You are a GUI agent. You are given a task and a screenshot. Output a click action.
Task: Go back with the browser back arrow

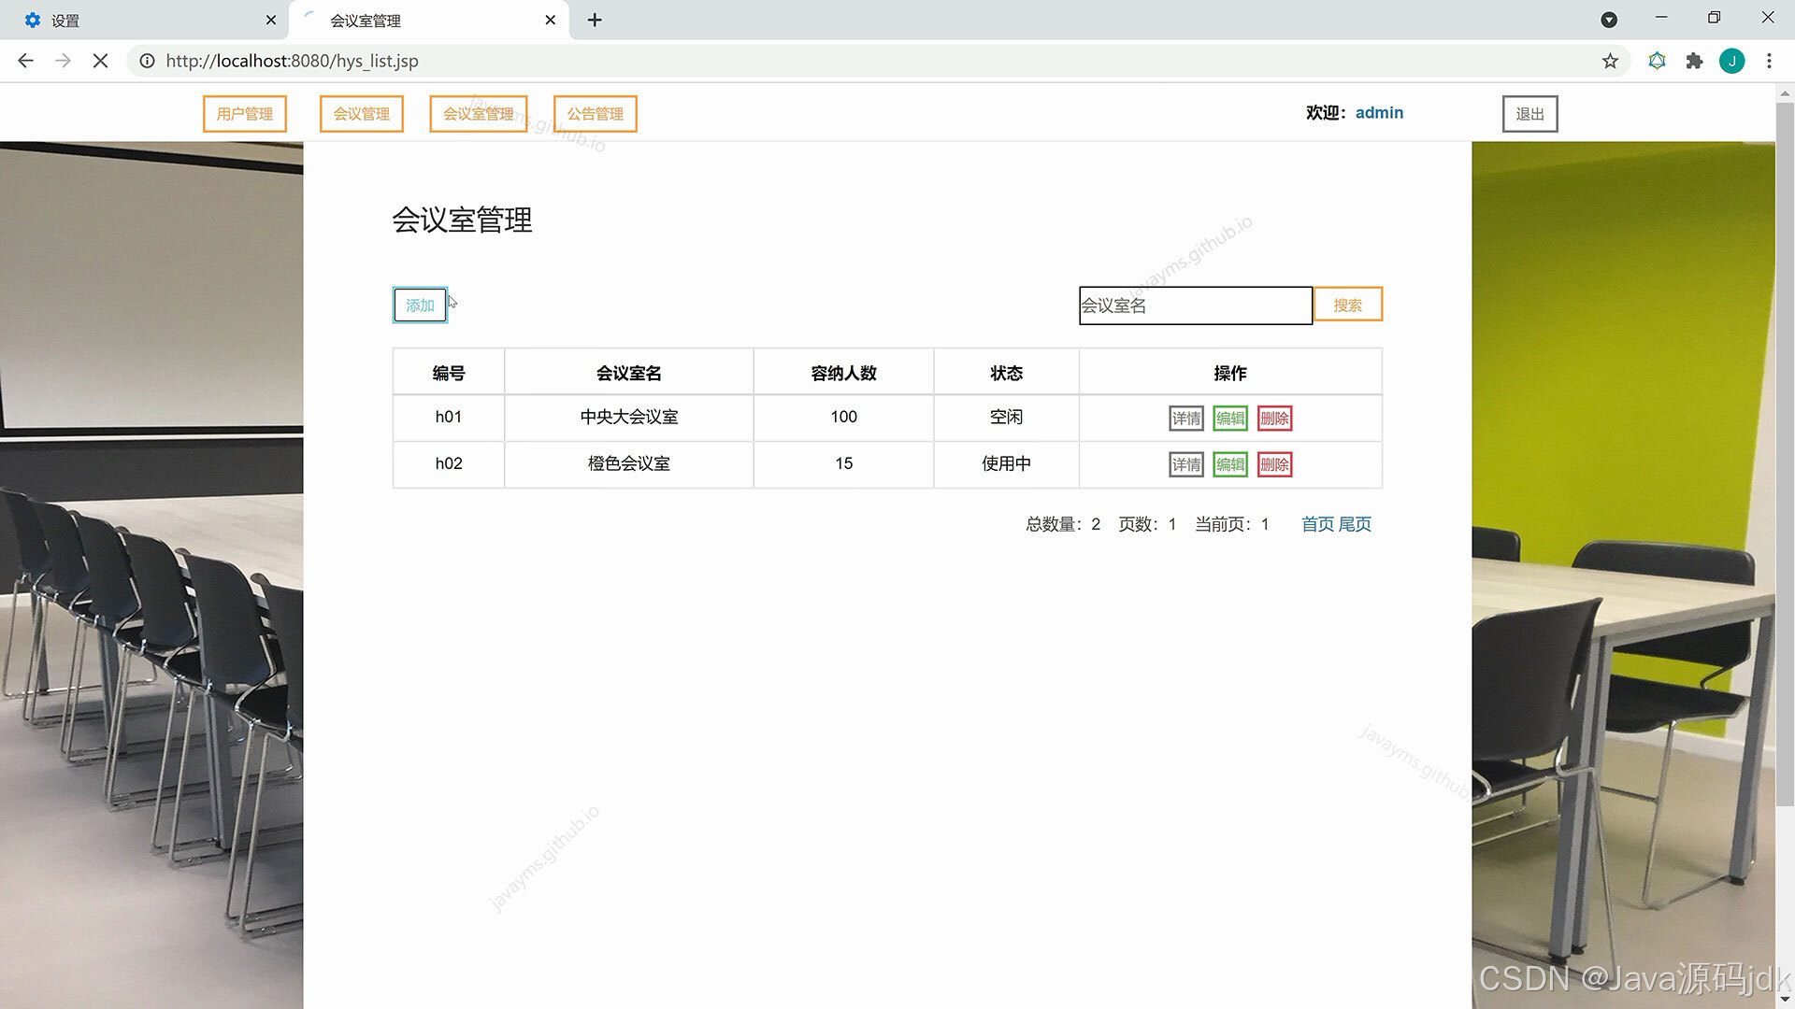coord(25,61)
